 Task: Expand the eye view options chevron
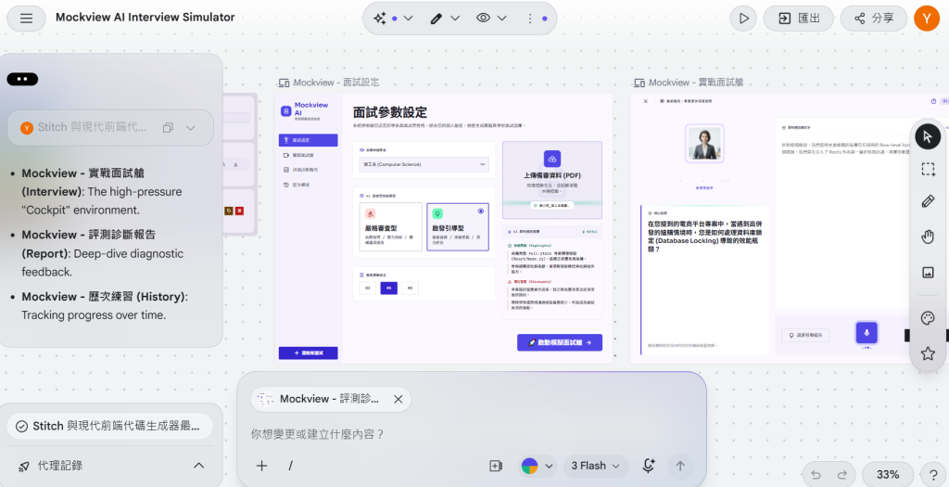coord(501,19)
